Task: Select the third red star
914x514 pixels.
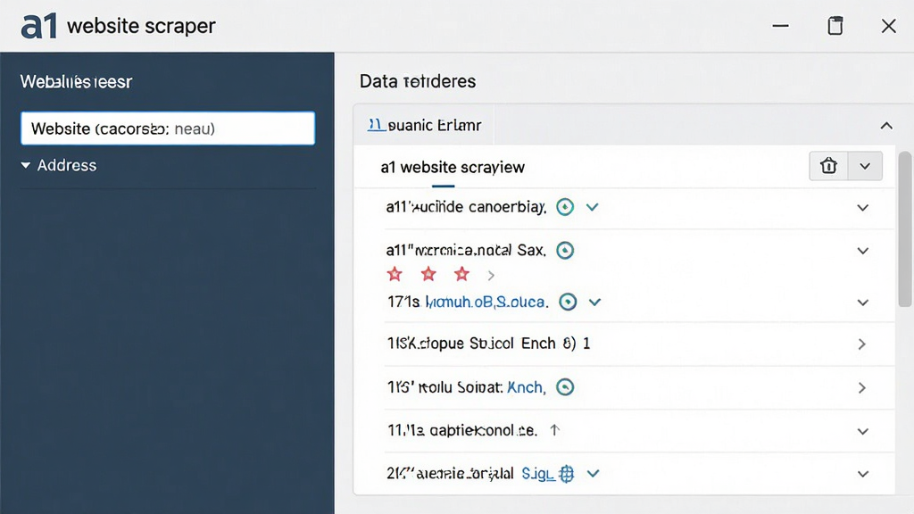Action: [461, 274]
